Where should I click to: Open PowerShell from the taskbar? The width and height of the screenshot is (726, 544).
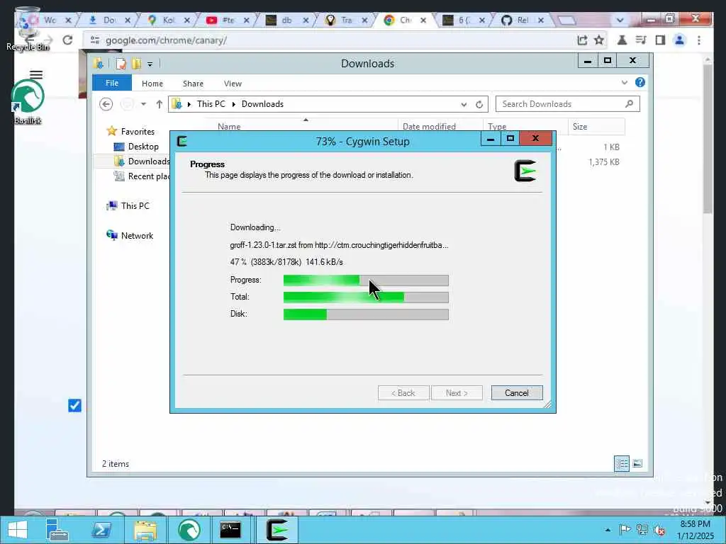coord(101,530)
